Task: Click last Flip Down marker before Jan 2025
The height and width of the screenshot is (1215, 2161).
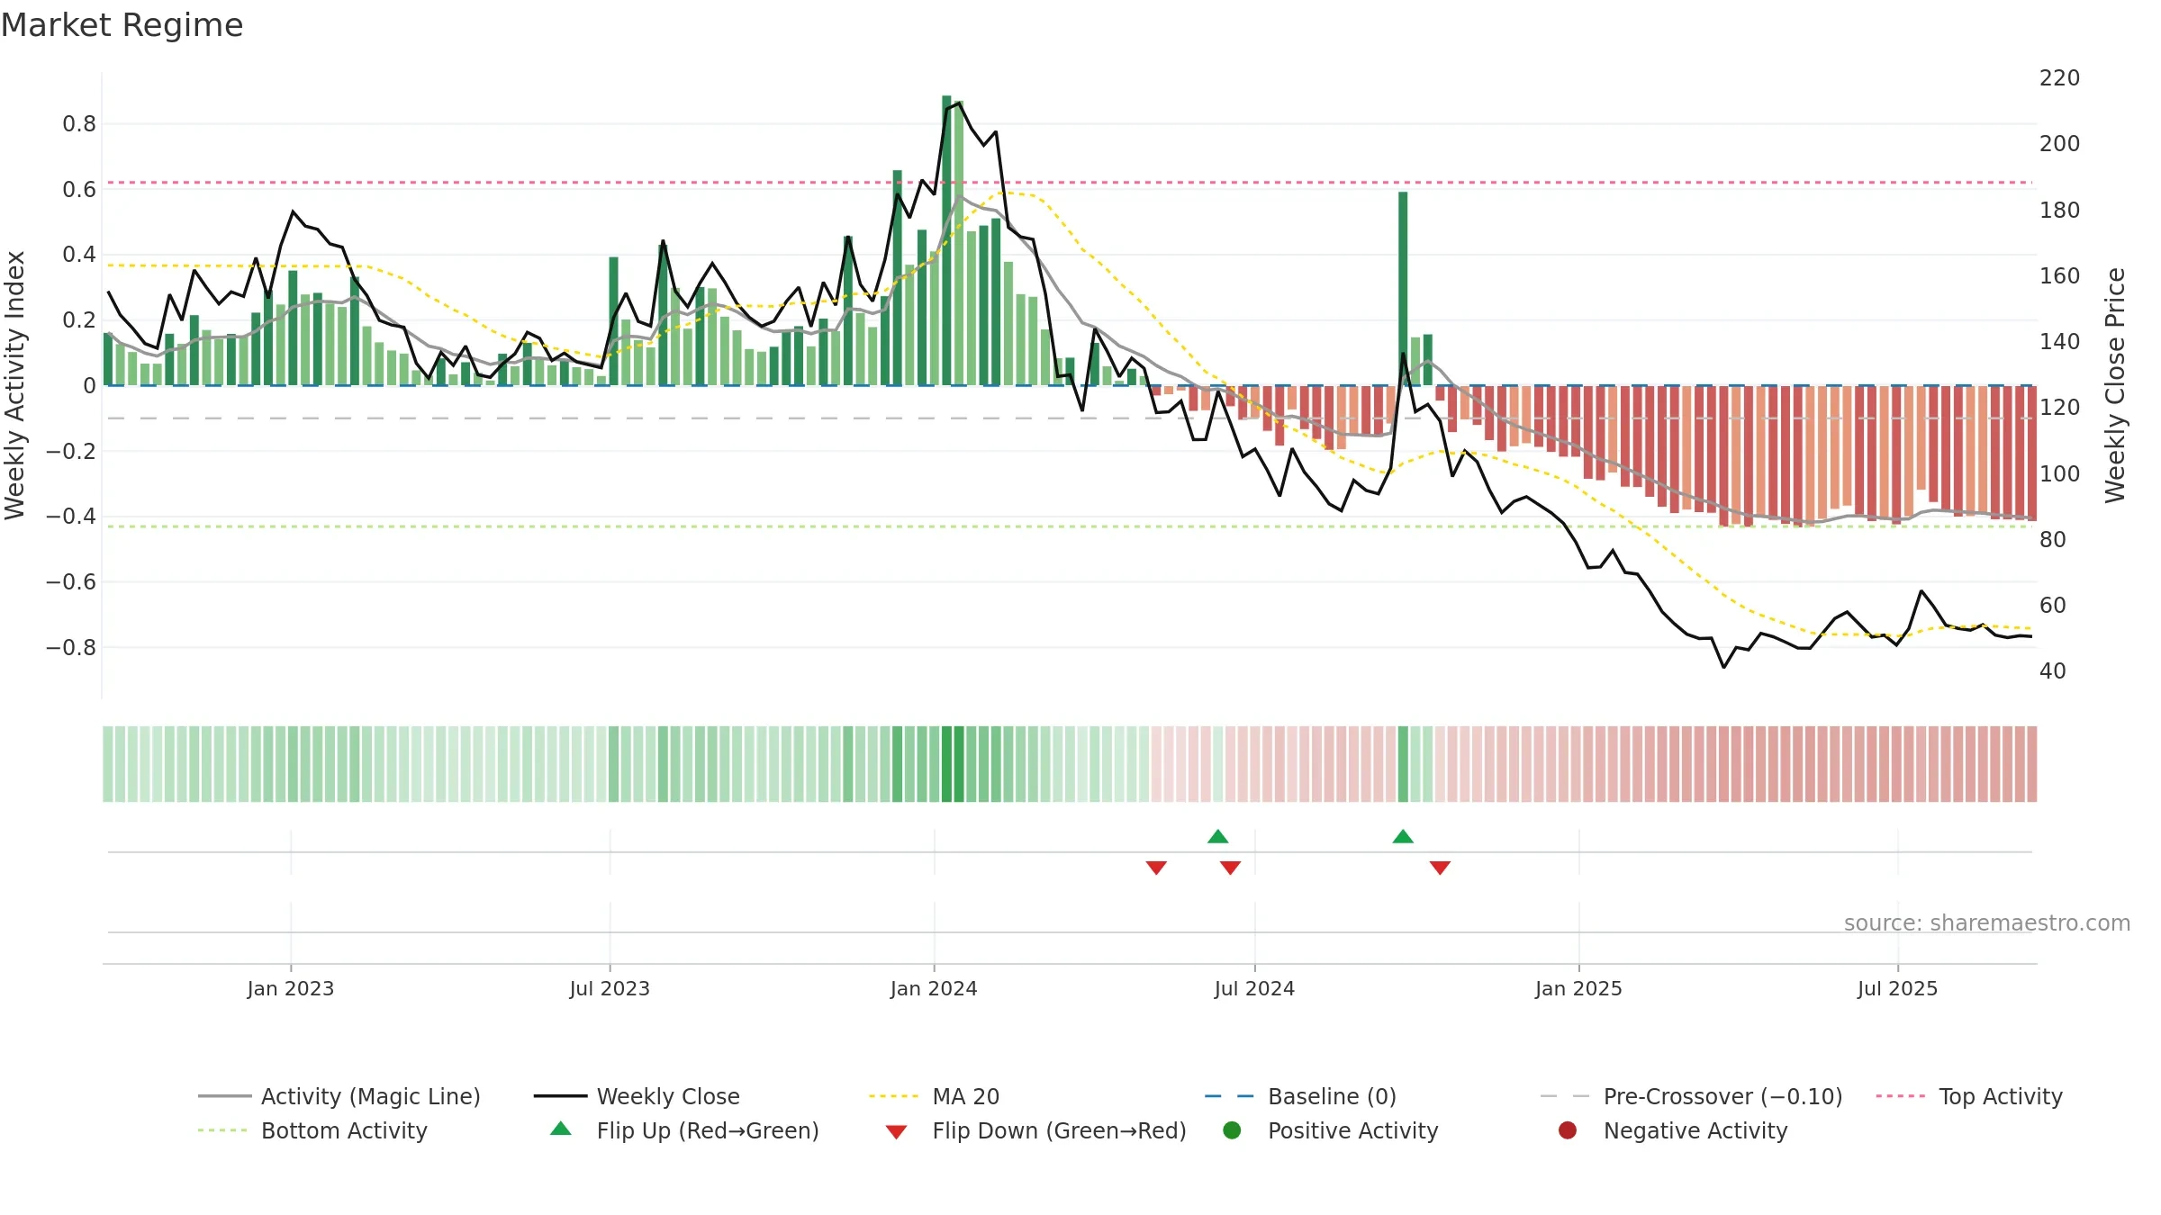Action: click(1440, 868)
